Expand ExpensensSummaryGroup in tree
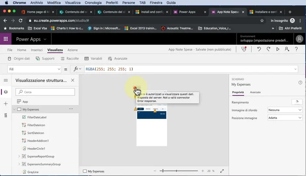 point(19,164)
